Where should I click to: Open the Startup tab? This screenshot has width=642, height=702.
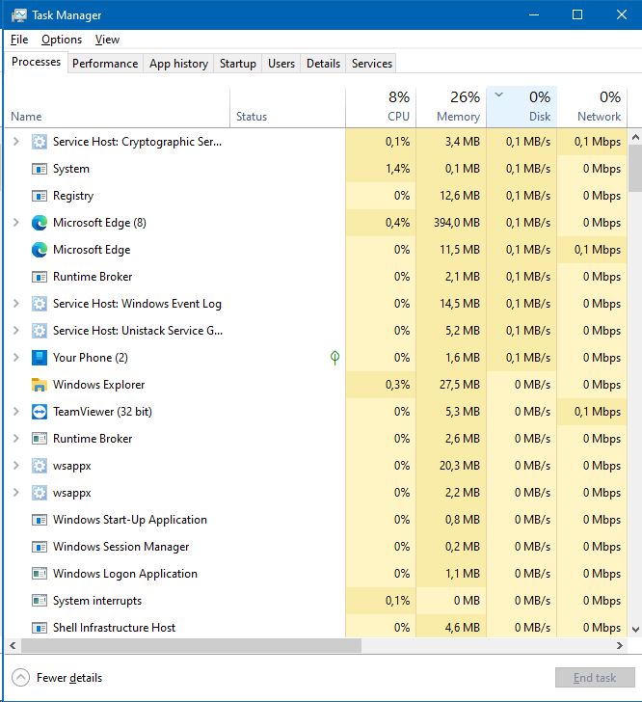[238, 64]
